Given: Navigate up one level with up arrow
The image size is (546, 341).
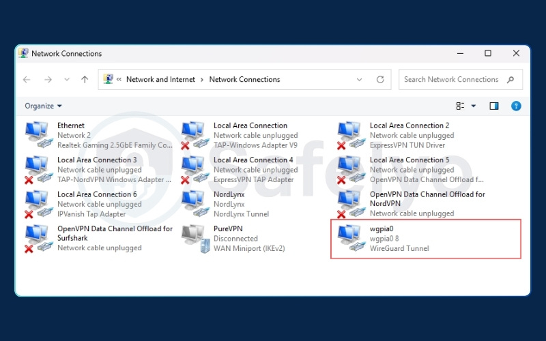Looking at the screenshot, I should point(85,79).
